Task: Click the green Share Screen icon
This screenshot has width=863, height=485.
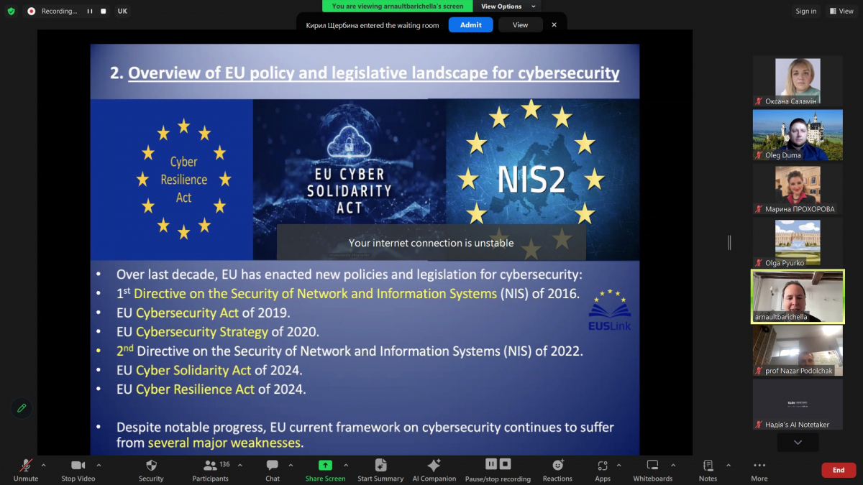Action: coord(325,465)
